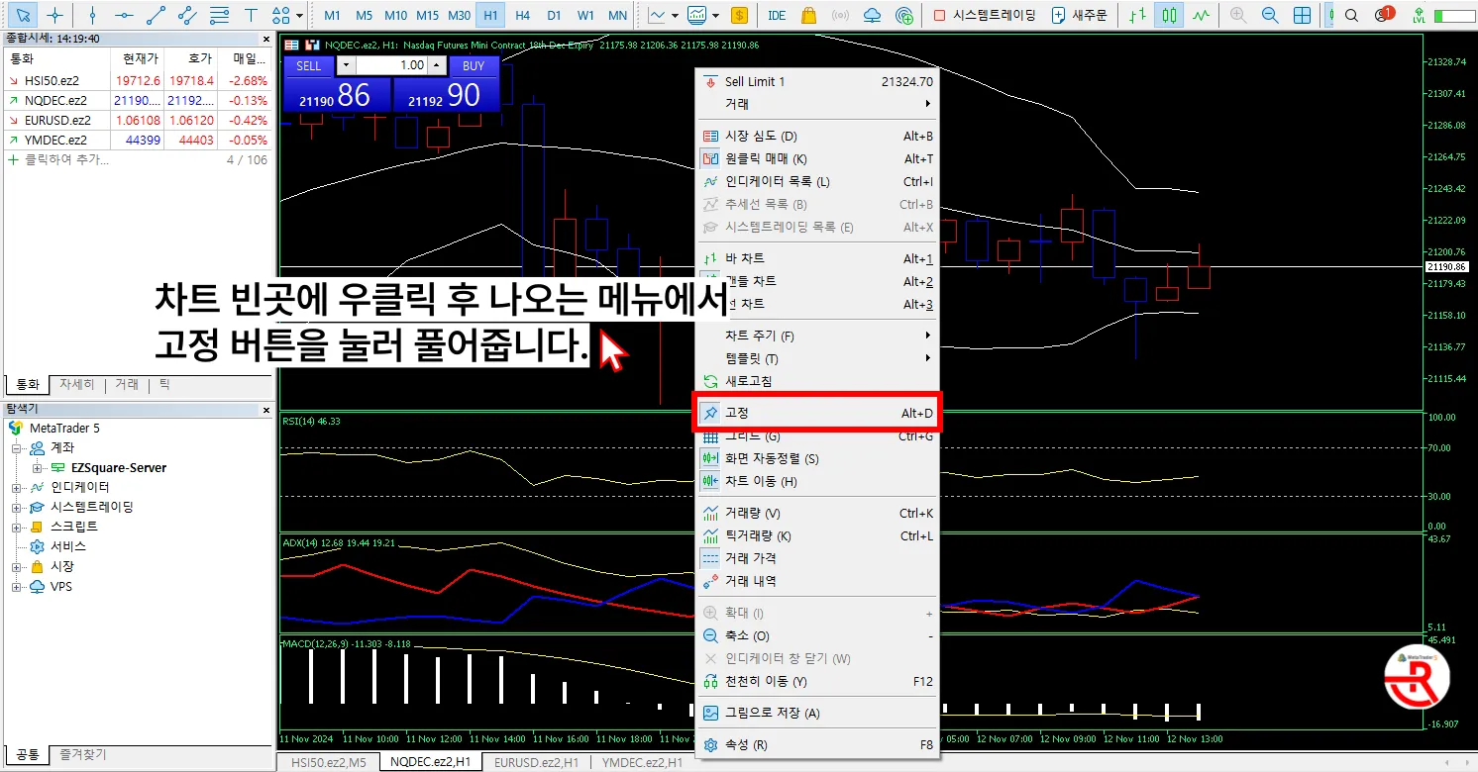Toggle 원클릭 매매 in context menu
This screenshot has height=772, width=1478.
pos(817,159)
